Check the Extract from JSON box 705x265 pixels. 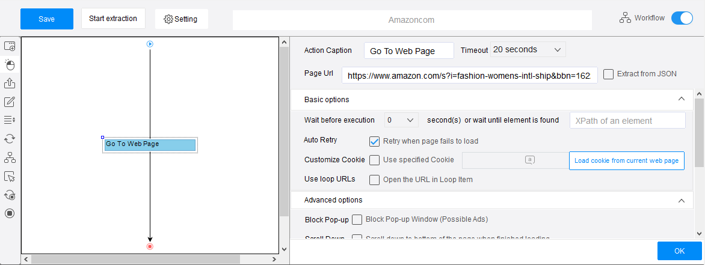point(608,74)
